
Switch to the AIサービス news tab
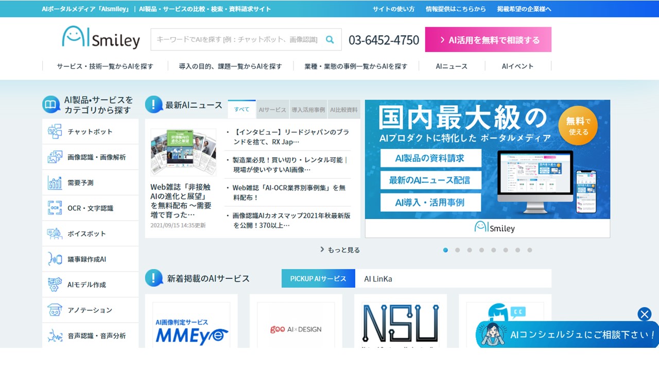pyautogui.click(x=271, y=109)
